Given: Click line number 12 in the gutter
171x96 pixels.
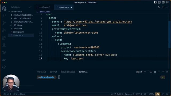Looking at the screenshot, I should 41,40.
